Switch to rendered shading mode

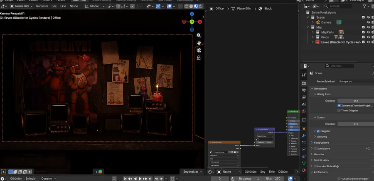(201, 7)
